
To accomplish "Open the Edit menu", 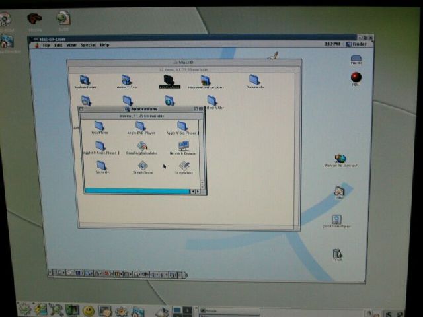I will point(58,45).
